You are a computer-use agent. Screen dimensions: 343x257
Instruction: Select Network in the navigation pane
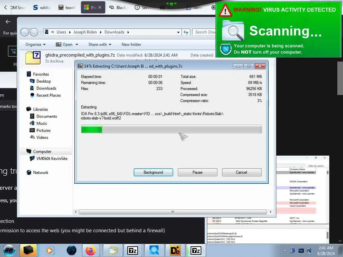pyautogui.click(x=41, y=172)
